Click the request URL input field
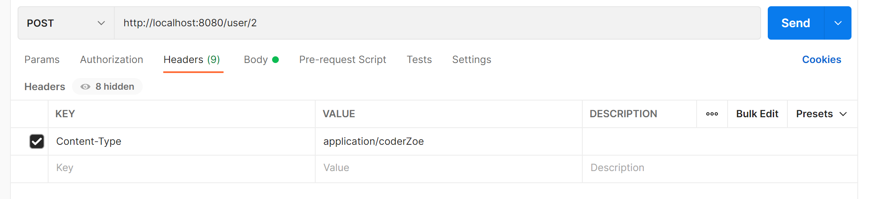The width and height of the screenshot is (872, 199). point(437,23)
